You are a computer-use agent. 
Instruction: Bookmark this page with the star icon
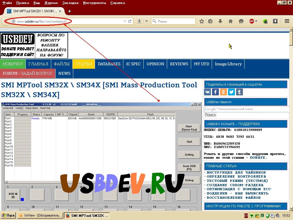pos(202,21)
